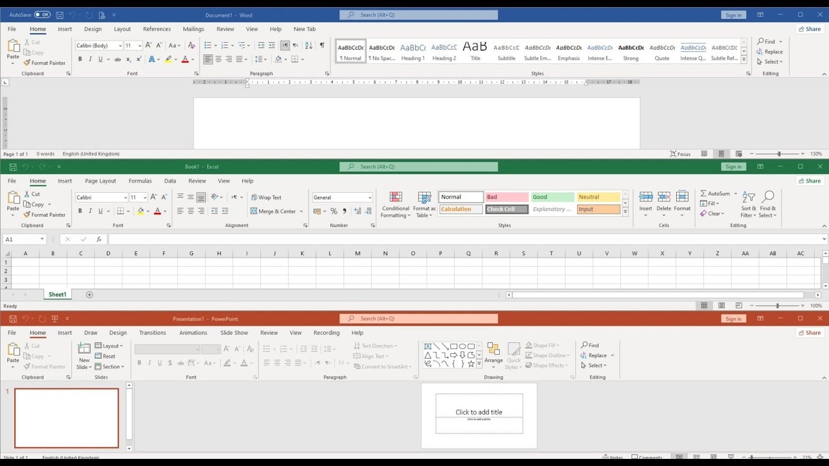829x466 pixels.
Task: Open Excel number format General dropdown
Action: click(x=370, y=197)
